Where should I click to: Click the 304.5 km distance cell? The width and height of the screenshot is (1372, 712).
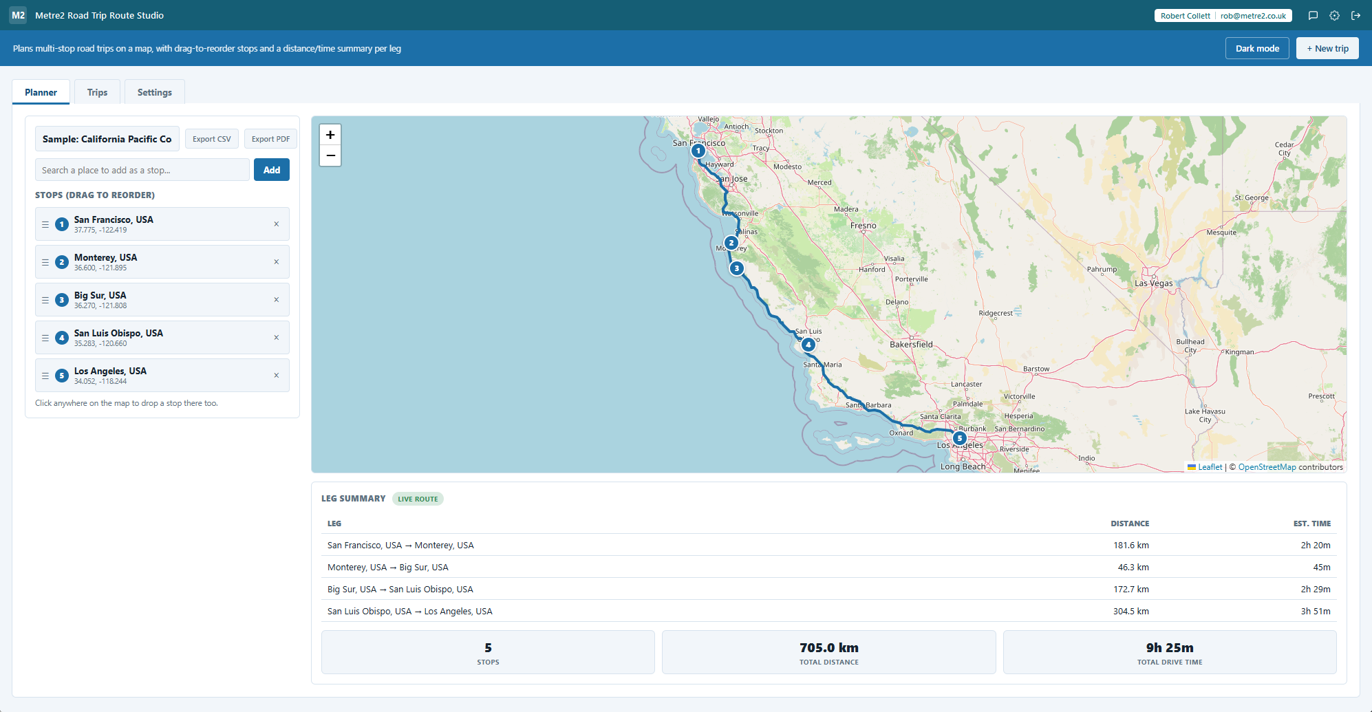(x=1130, y=611)
